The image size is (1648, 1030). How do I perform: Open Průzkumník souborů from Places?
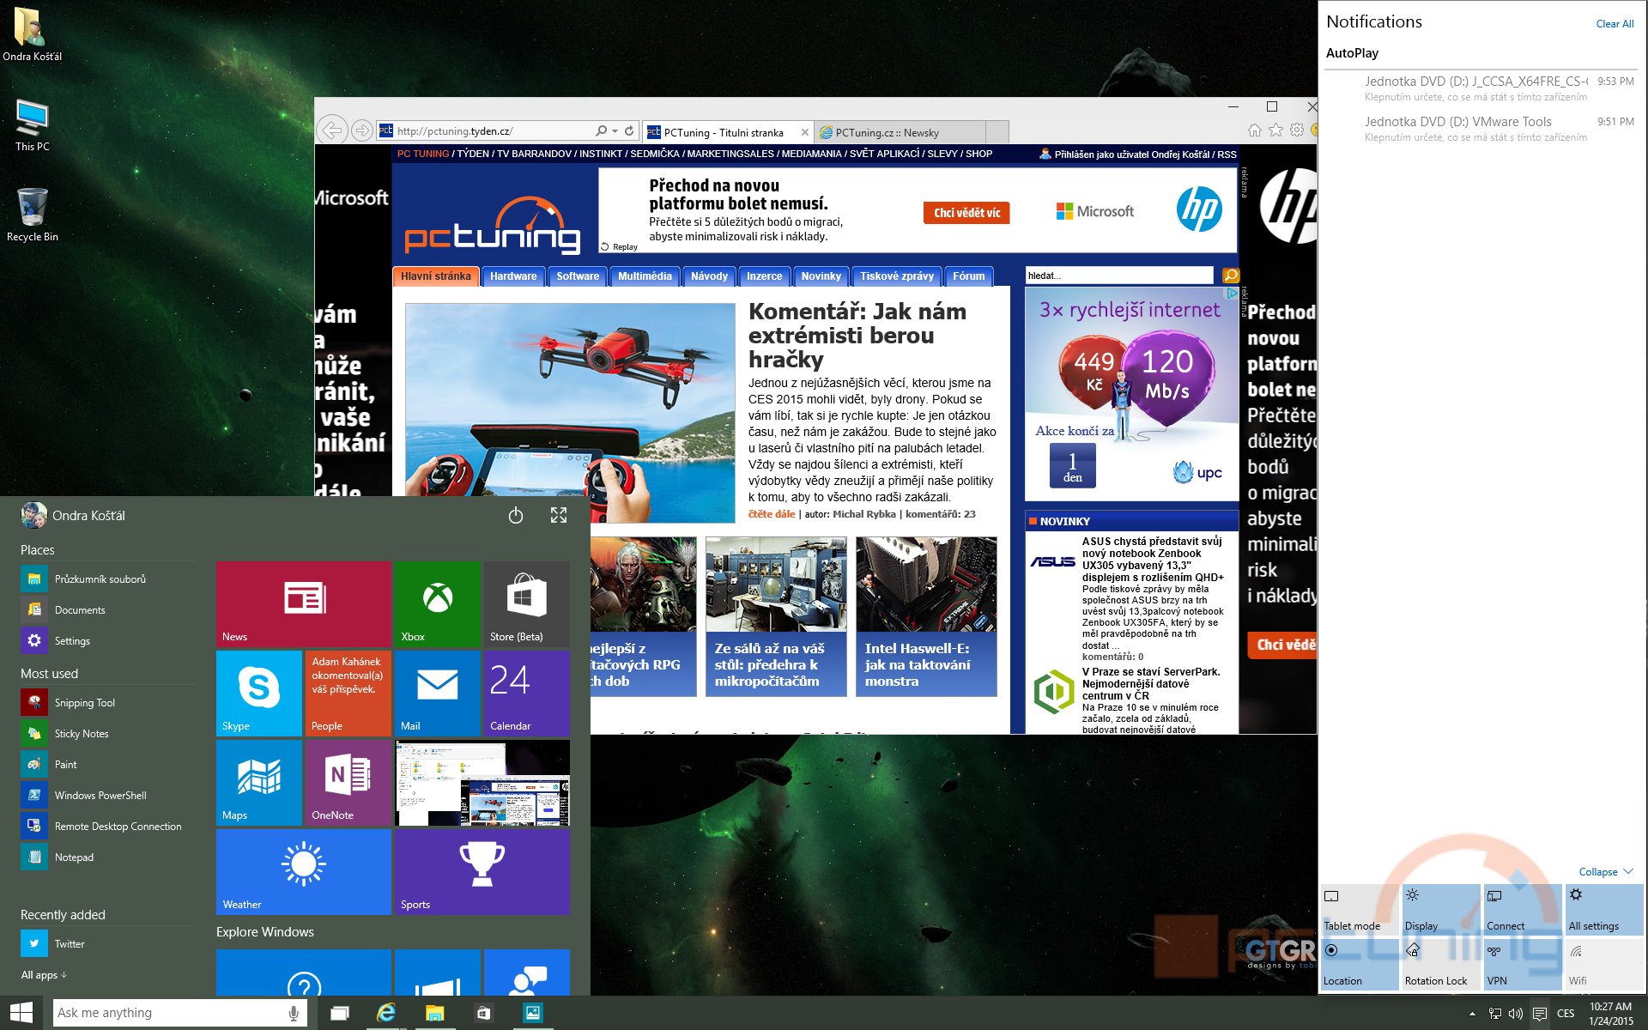point(107,579)
